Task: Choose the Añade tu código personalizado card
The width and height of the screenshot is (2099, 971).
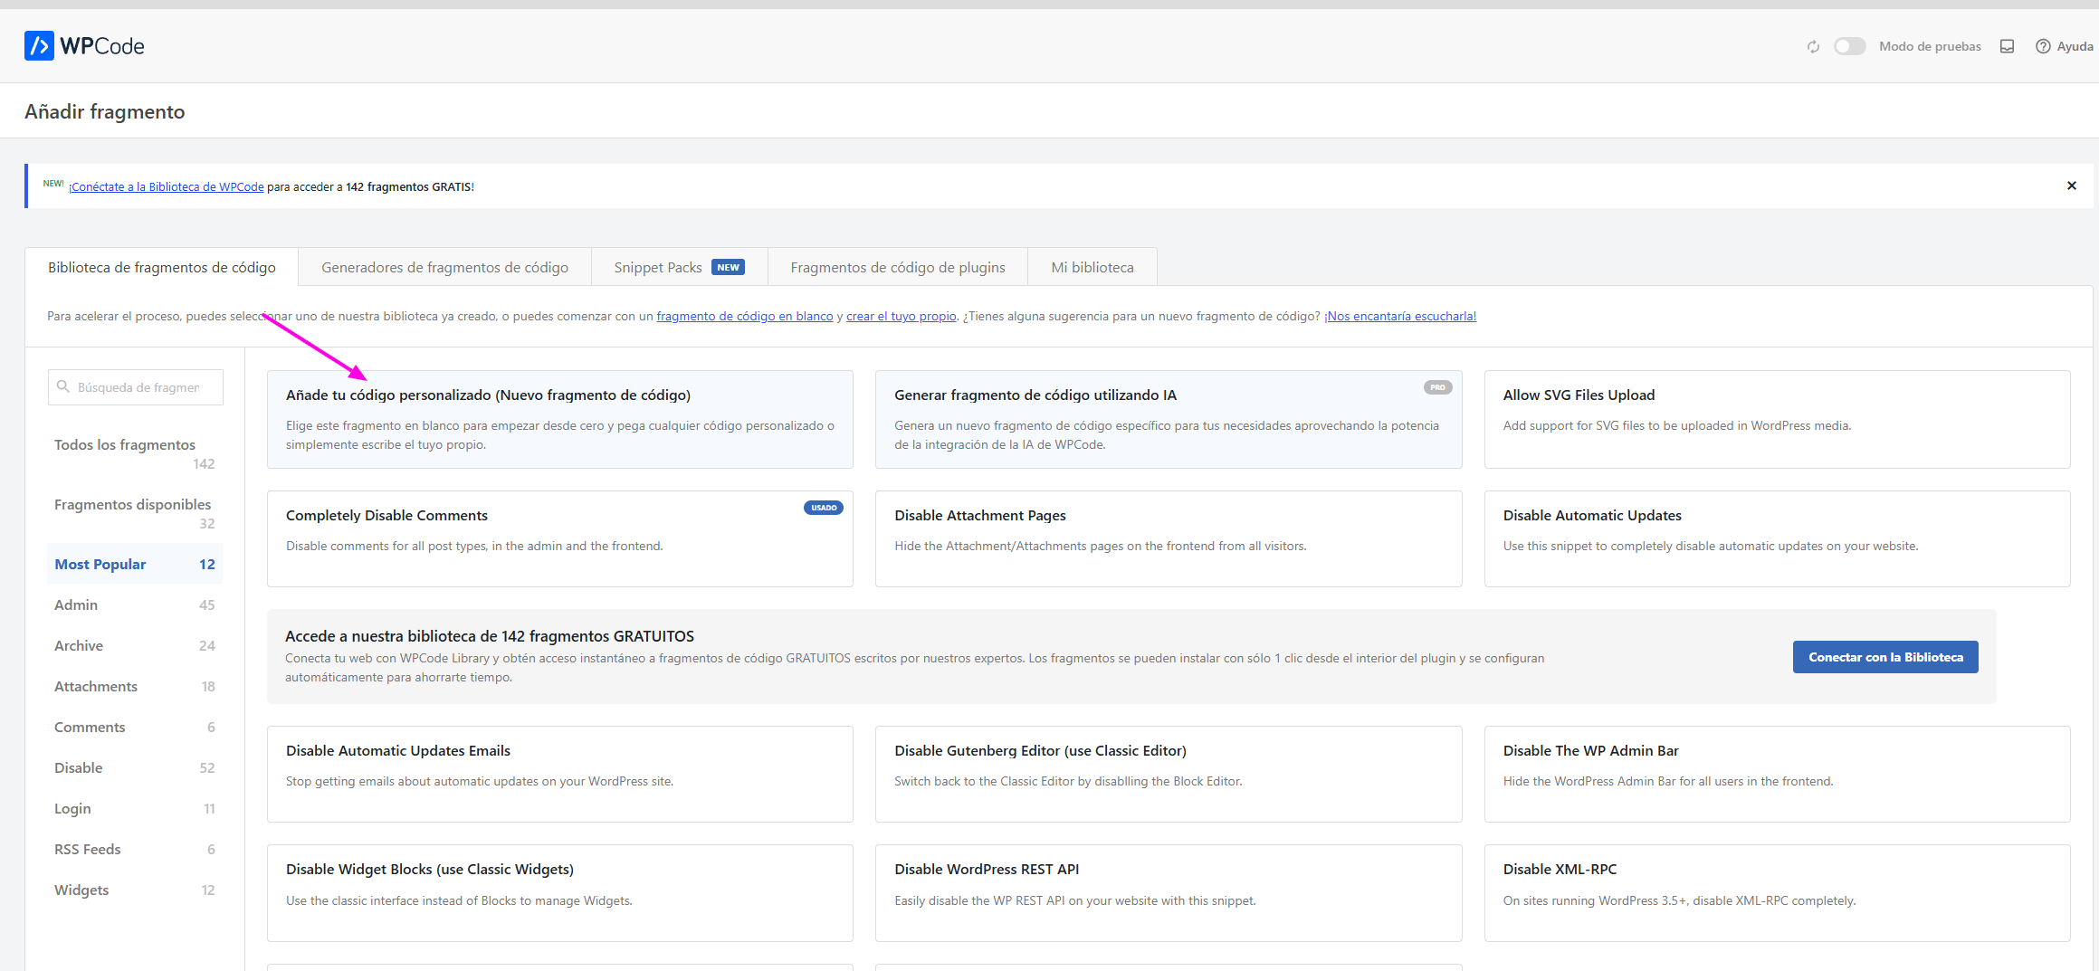Action: click(560, 419)
